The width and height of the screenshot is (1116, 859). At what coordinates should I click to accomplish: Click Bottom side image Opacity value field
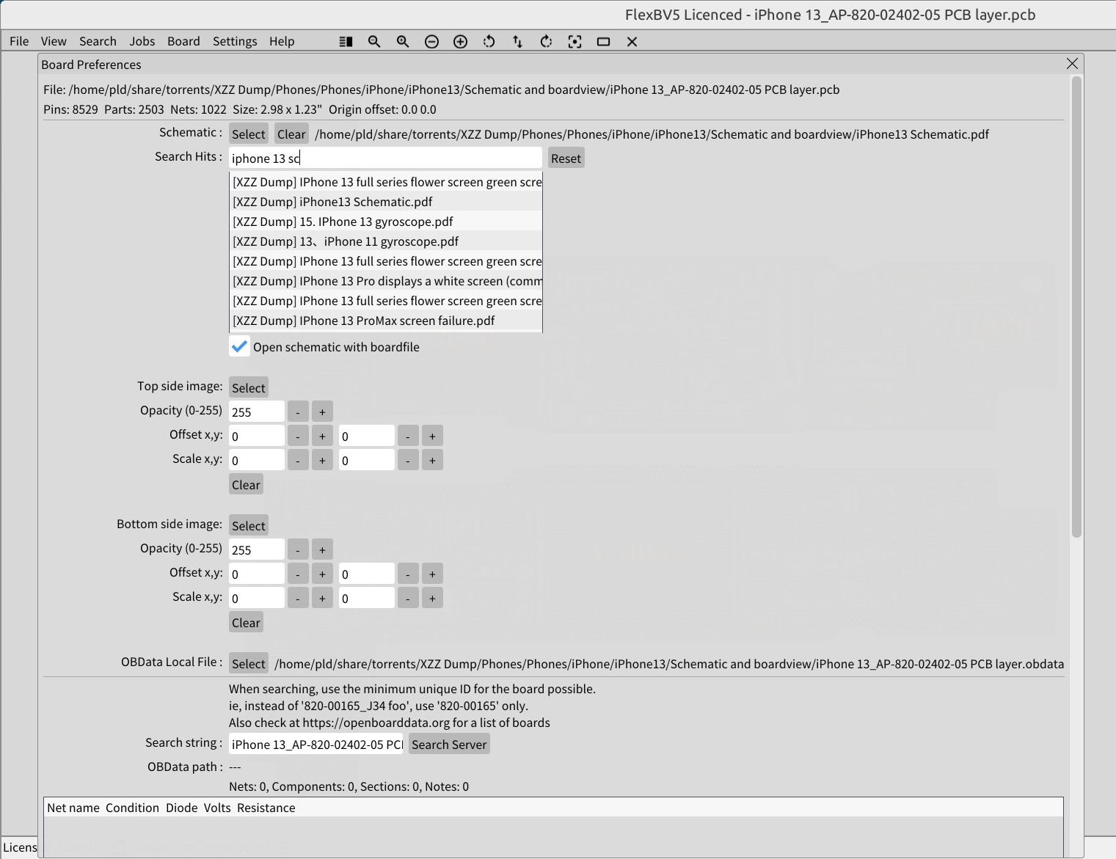click(x=257, y=549)
